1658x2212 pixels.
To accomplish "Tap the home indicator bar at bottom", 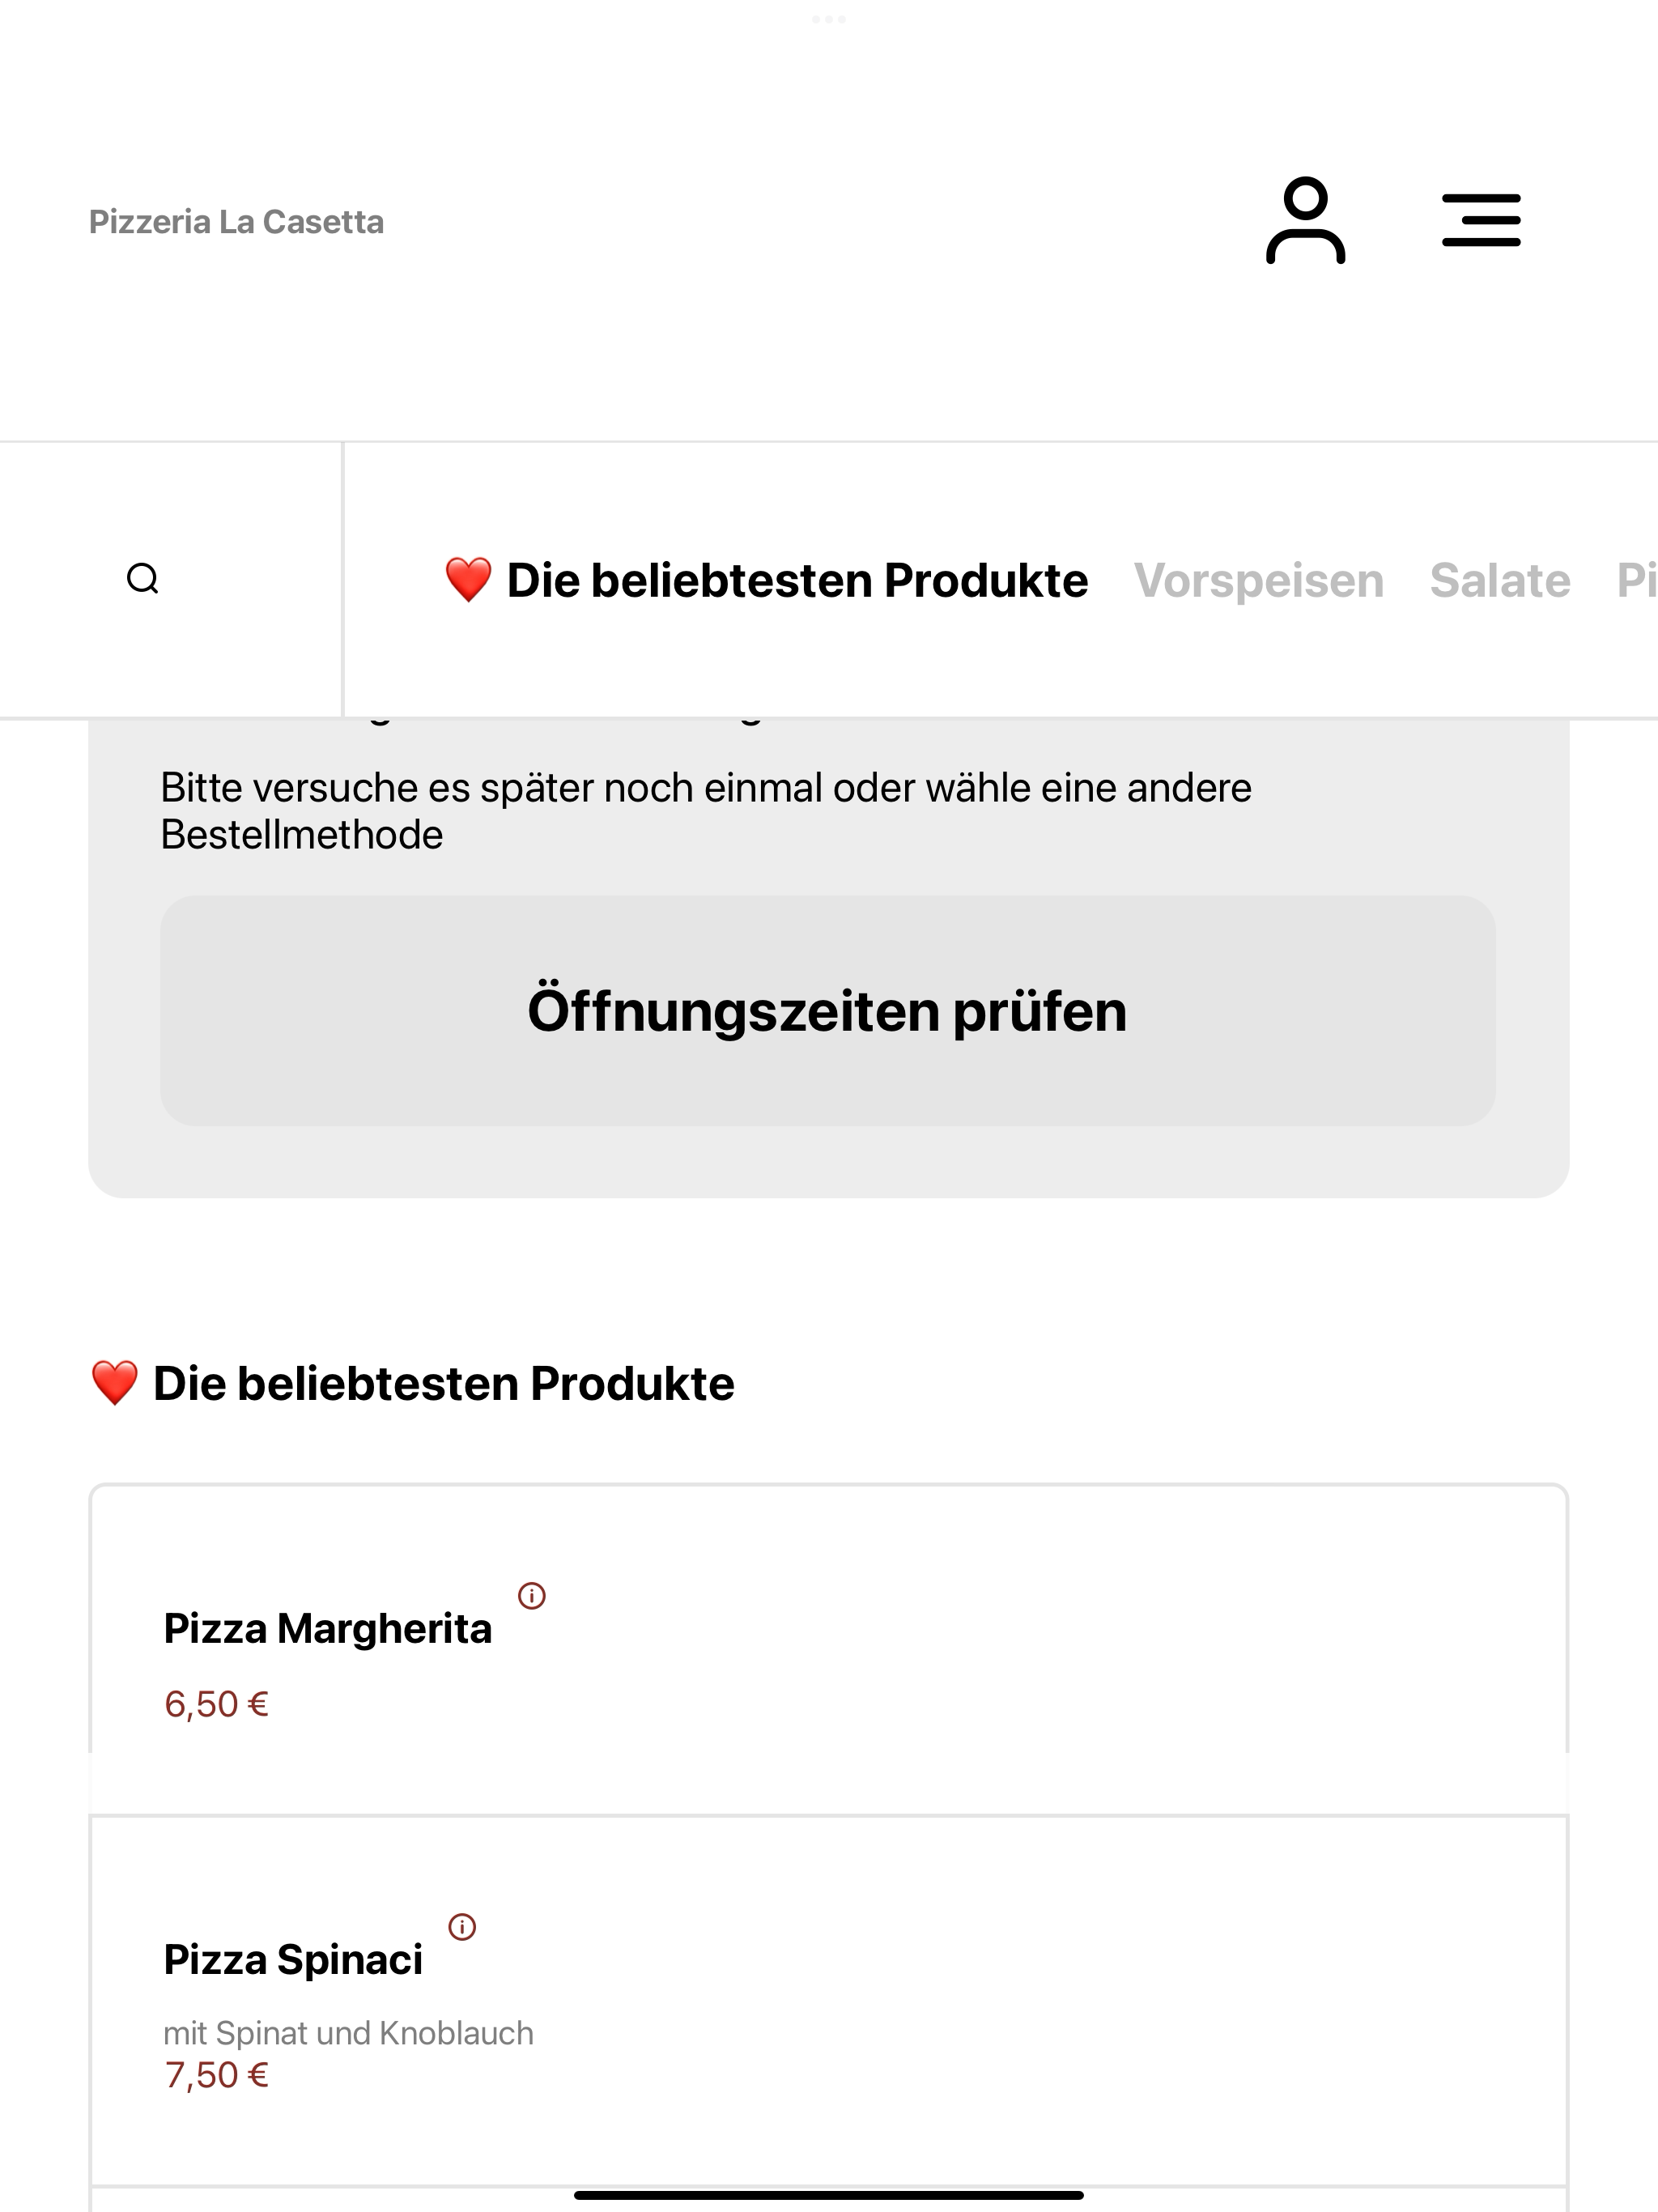I will click(x=829, y=2195).
